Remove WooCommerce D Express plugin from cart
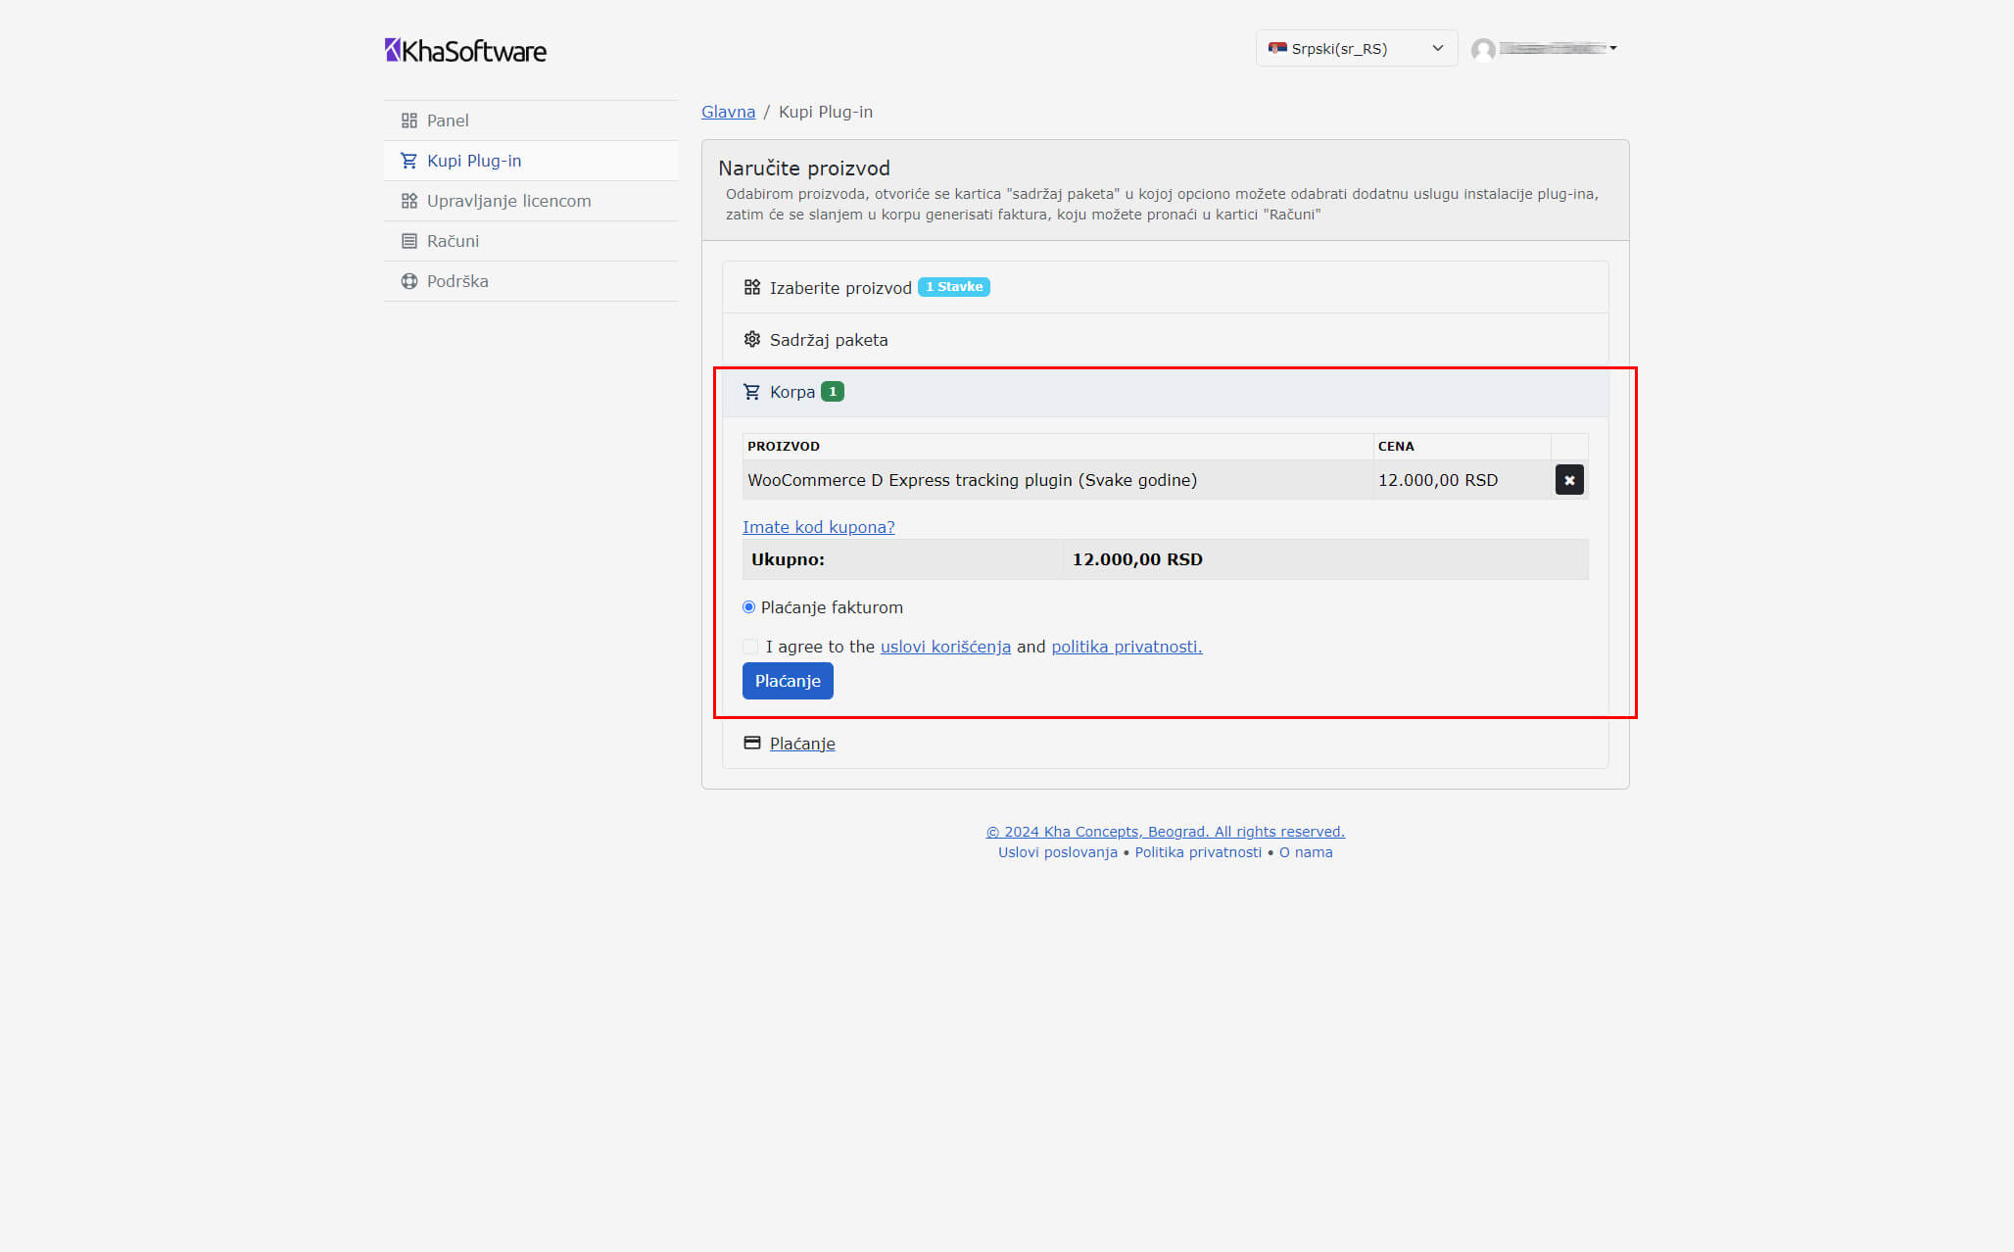2014x1252 pixels. [1569, 480]
